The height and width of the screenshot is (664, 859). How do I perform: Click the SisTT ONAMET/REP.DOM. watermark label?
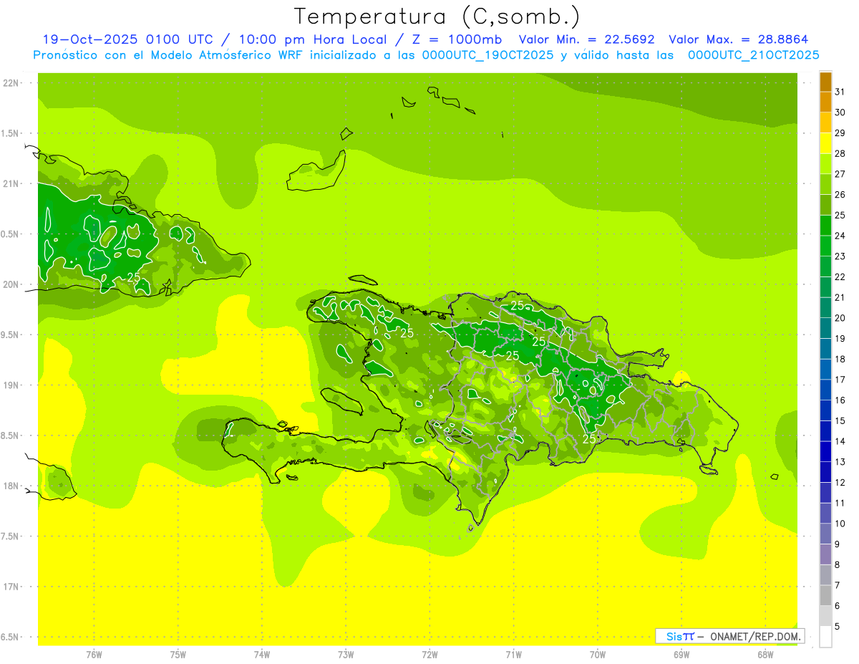click(730, 636)
